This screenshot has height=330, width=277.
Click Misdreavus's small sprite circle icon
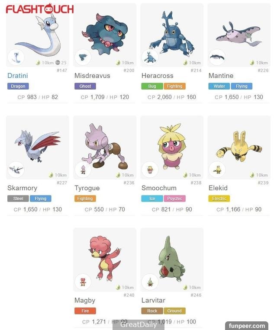[83, 57]
